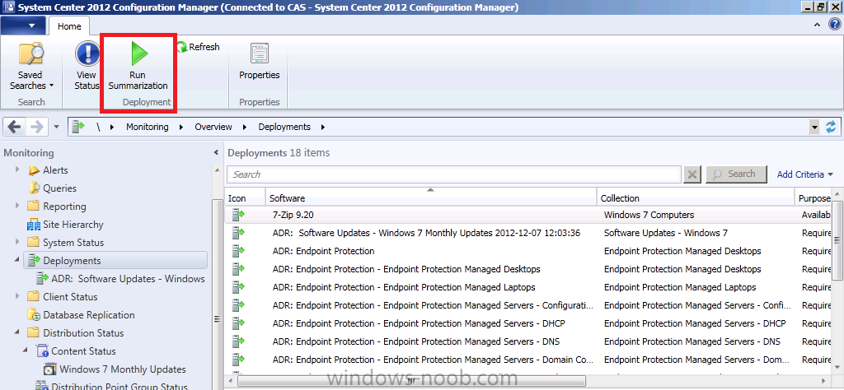Sort by the Icon column header
Viewport: 844px width, 390px height.
coord(245,198)
